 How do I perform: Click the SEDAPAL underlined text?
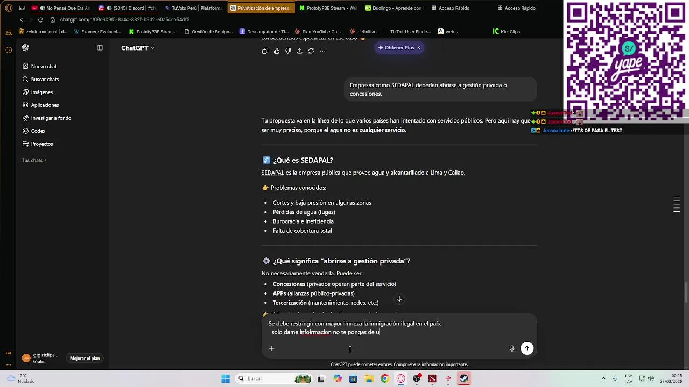click(272, 173)
